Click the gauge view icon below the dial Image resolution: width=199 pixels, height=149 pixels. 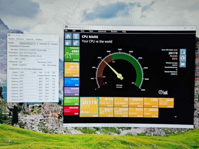160,92
